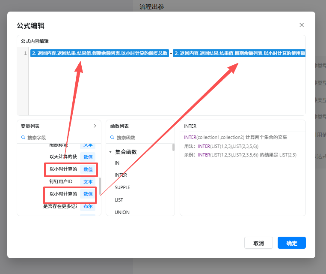326x274 pixels.
Task: Click the INTER description title
Action: (x=190, y=126)
